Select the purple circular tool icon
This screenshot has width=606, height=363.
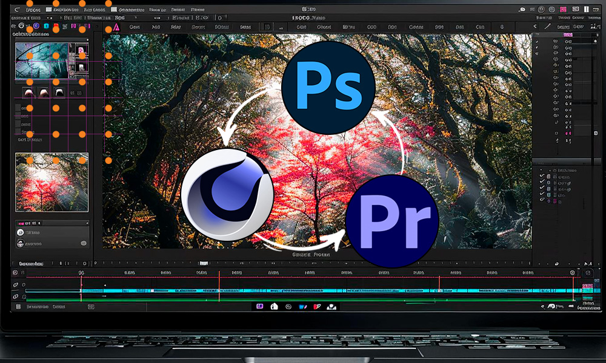coord(36,26)
